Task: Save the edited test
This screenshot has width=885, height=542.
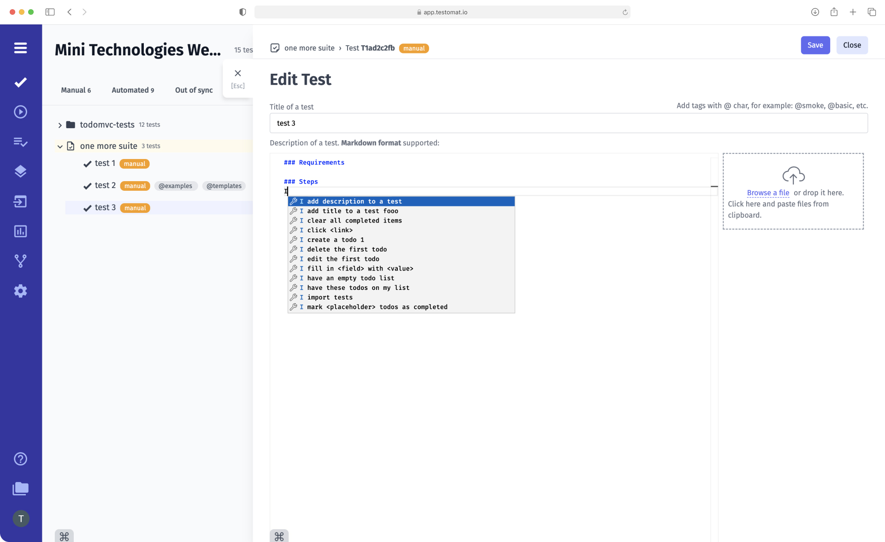Action: tap(815, 45)
